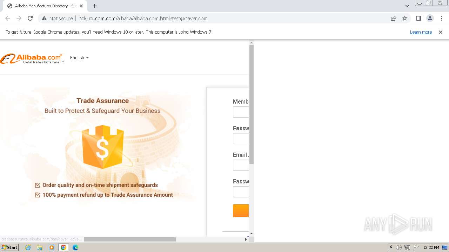Screen dimensions: 449x252
Task: Click the Trade Assurance shield dollar image
Action: click(103, 147)
